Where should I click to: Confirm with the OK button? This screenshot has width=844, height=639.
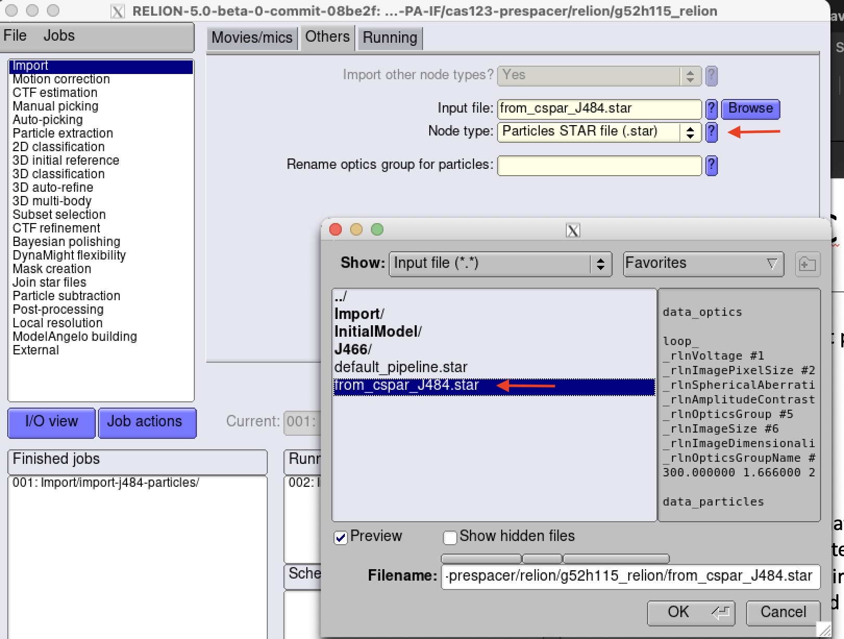[x=691, y=612]
